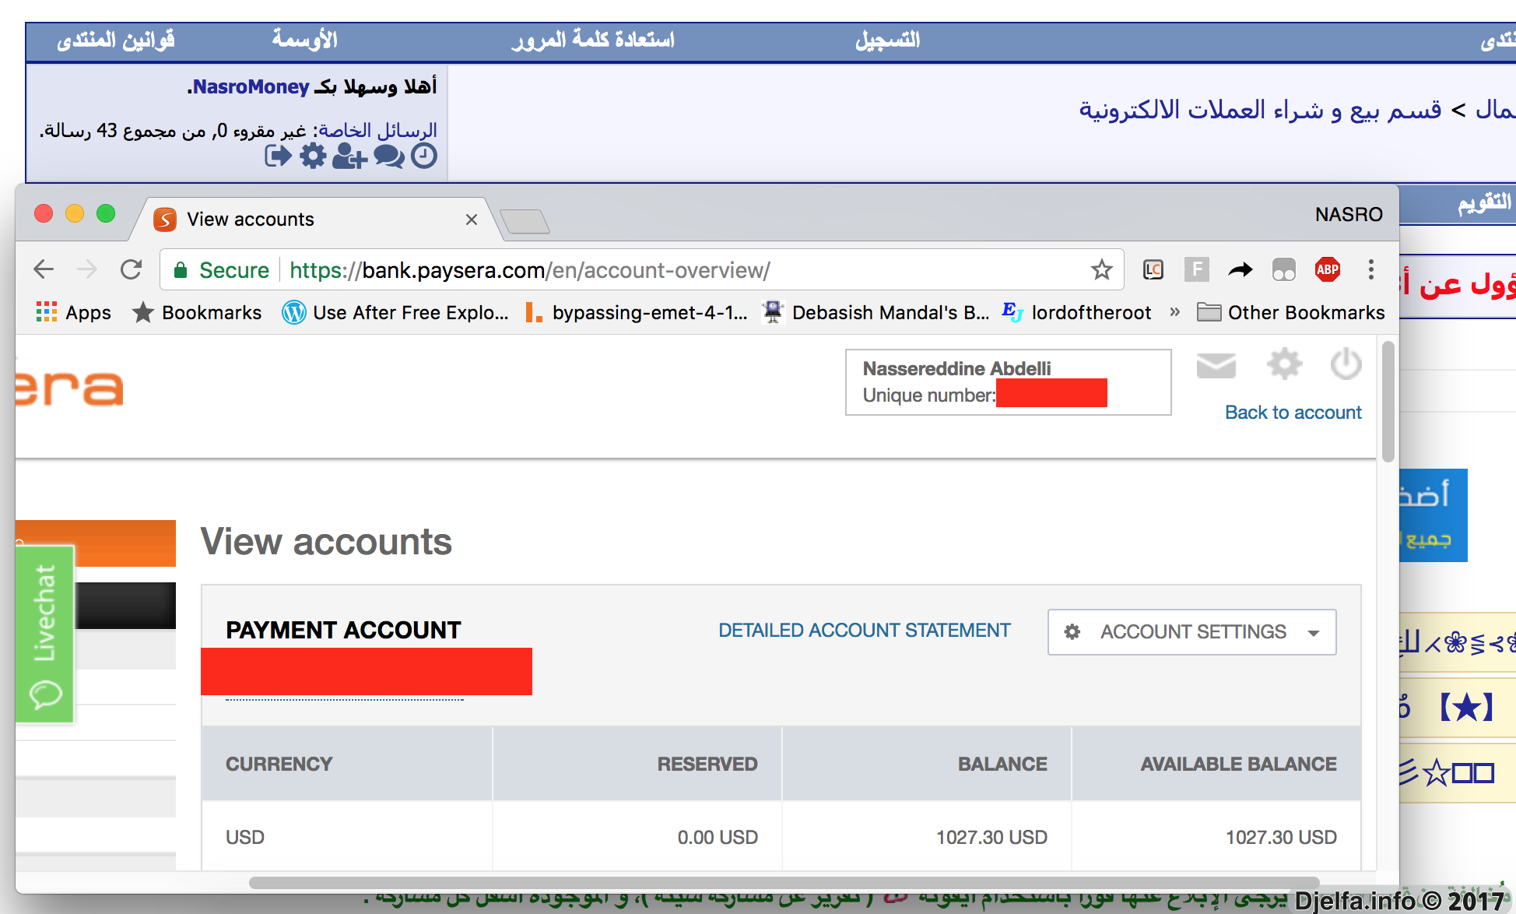
Task: Open the LC extension icon
Action: pyautogui.click(x=1153, y=270)
